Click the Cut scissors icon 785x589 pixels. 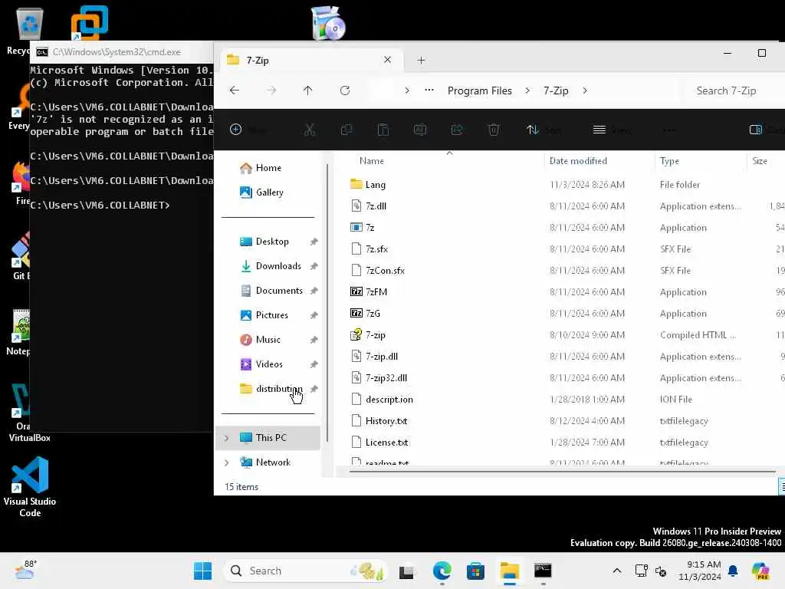[310, 130]
